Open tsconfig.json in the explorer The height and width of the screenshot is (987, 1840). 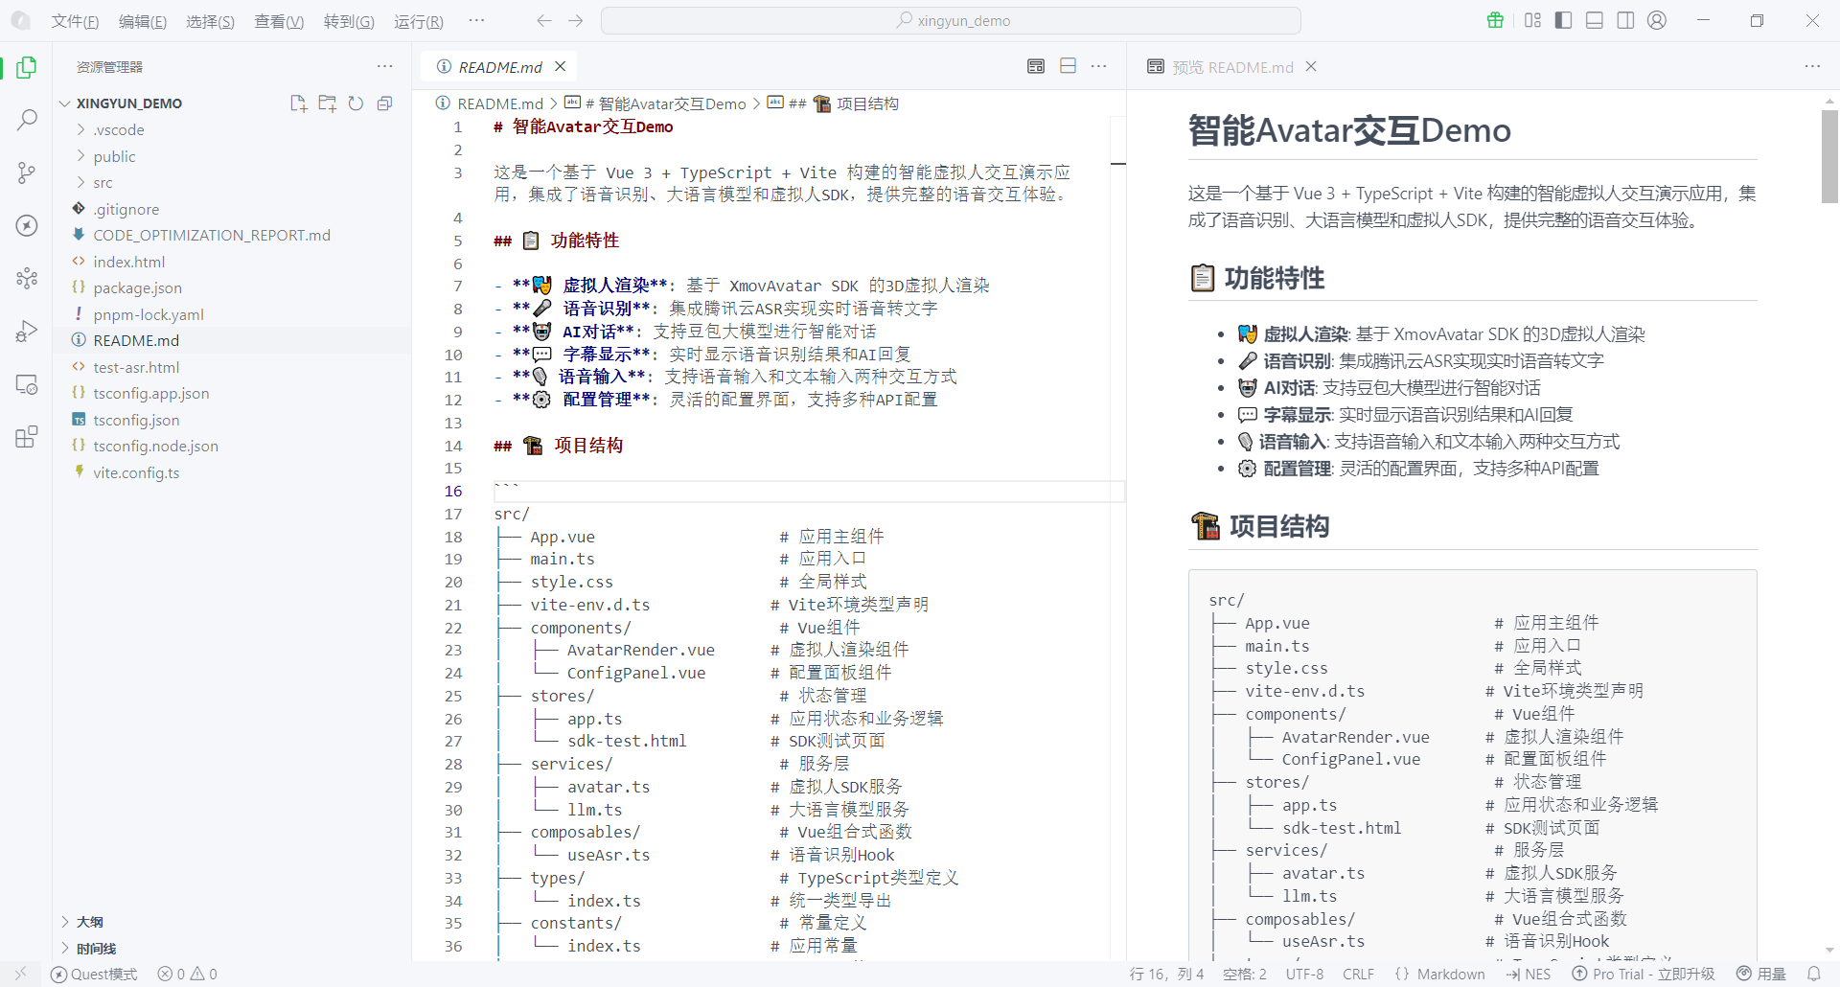(x=136, y=420)
